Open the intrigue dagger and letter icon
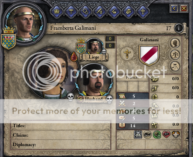Viewport: 193px width, 157px height. (x=114, y=12)
